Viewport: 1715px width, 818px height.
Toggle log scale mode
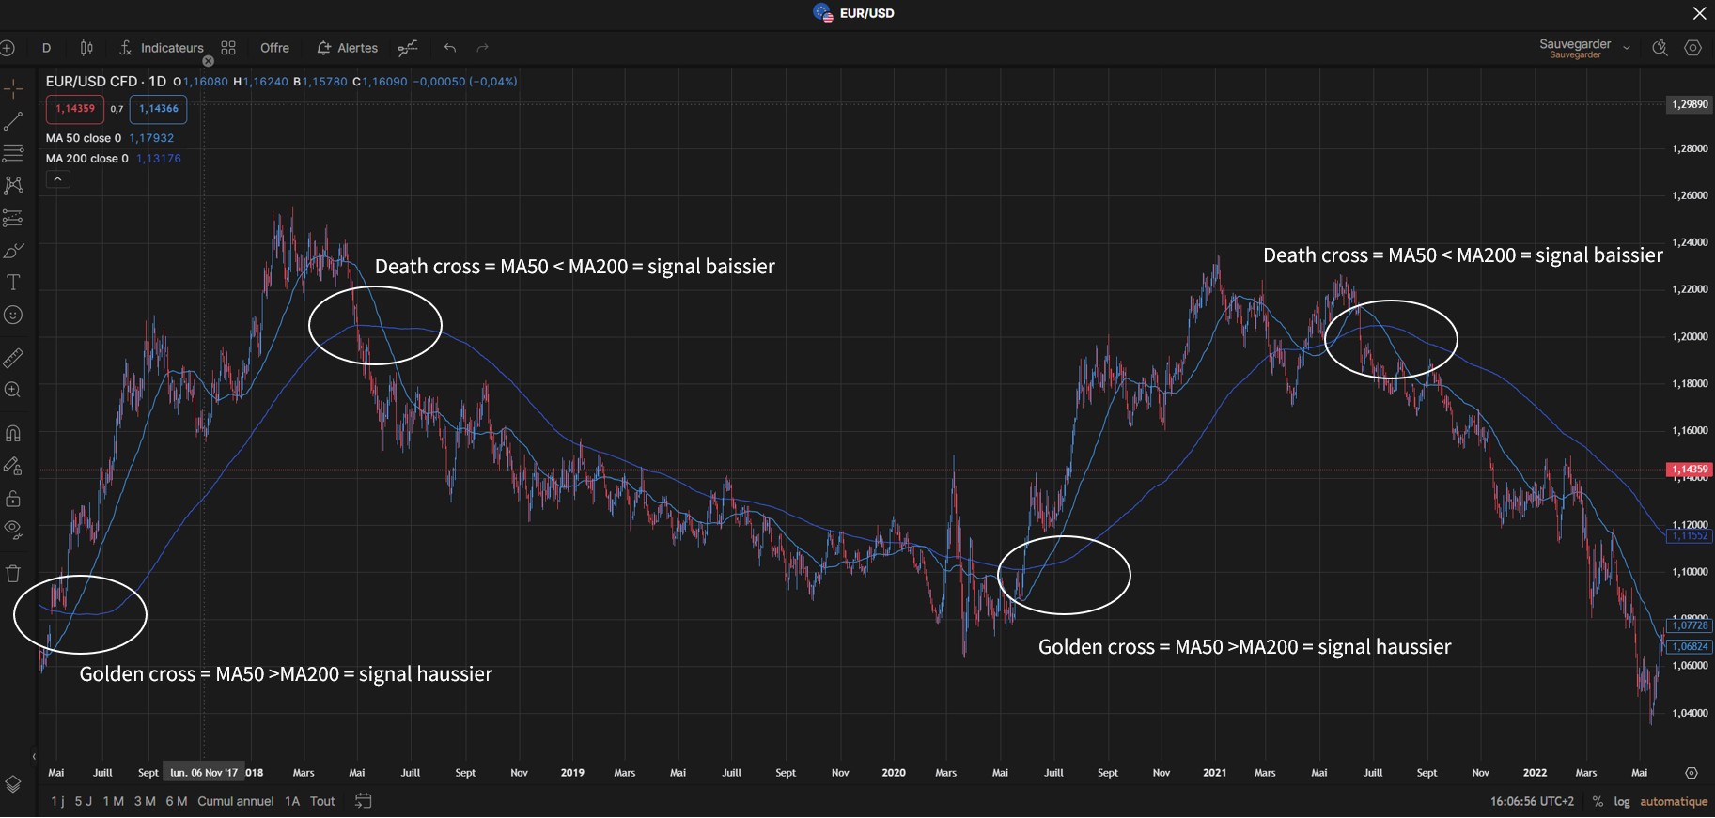1622,801
